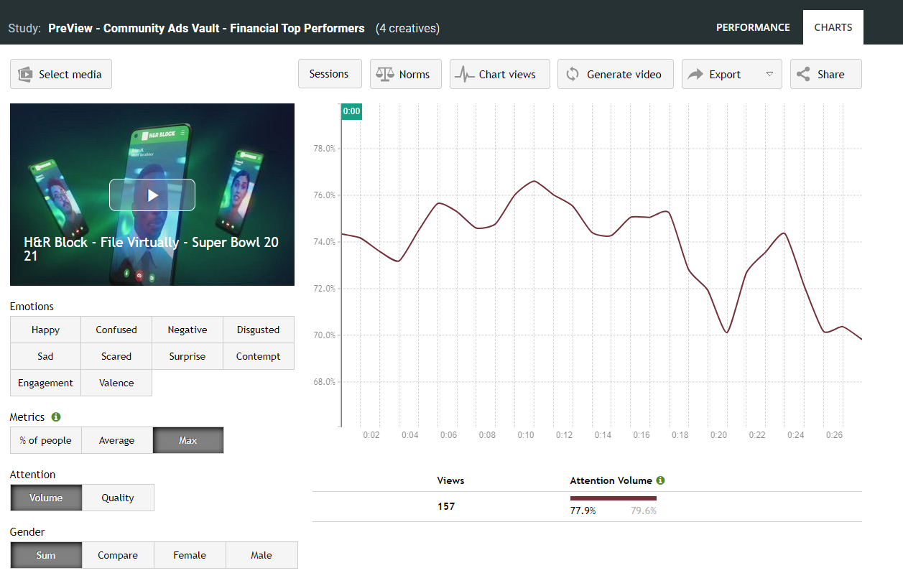Image resolution: width=903 pixels, height=573 pixels.
Task: Click the 0:10 time axis label
Action: (x=526, y=435)
